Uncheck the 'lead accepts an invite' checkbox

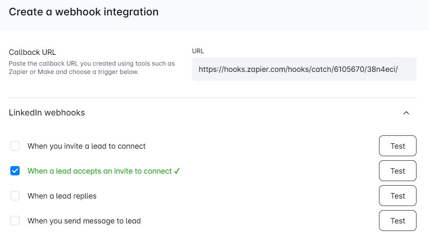15,171
